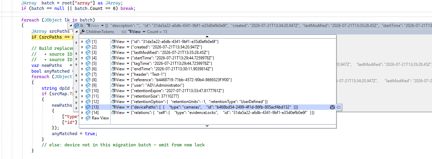The height and width of the screenshot is (159, 432).
Task: Click the cube icon of item [3]
Action: pyautogui.click(x=88, y=53)
